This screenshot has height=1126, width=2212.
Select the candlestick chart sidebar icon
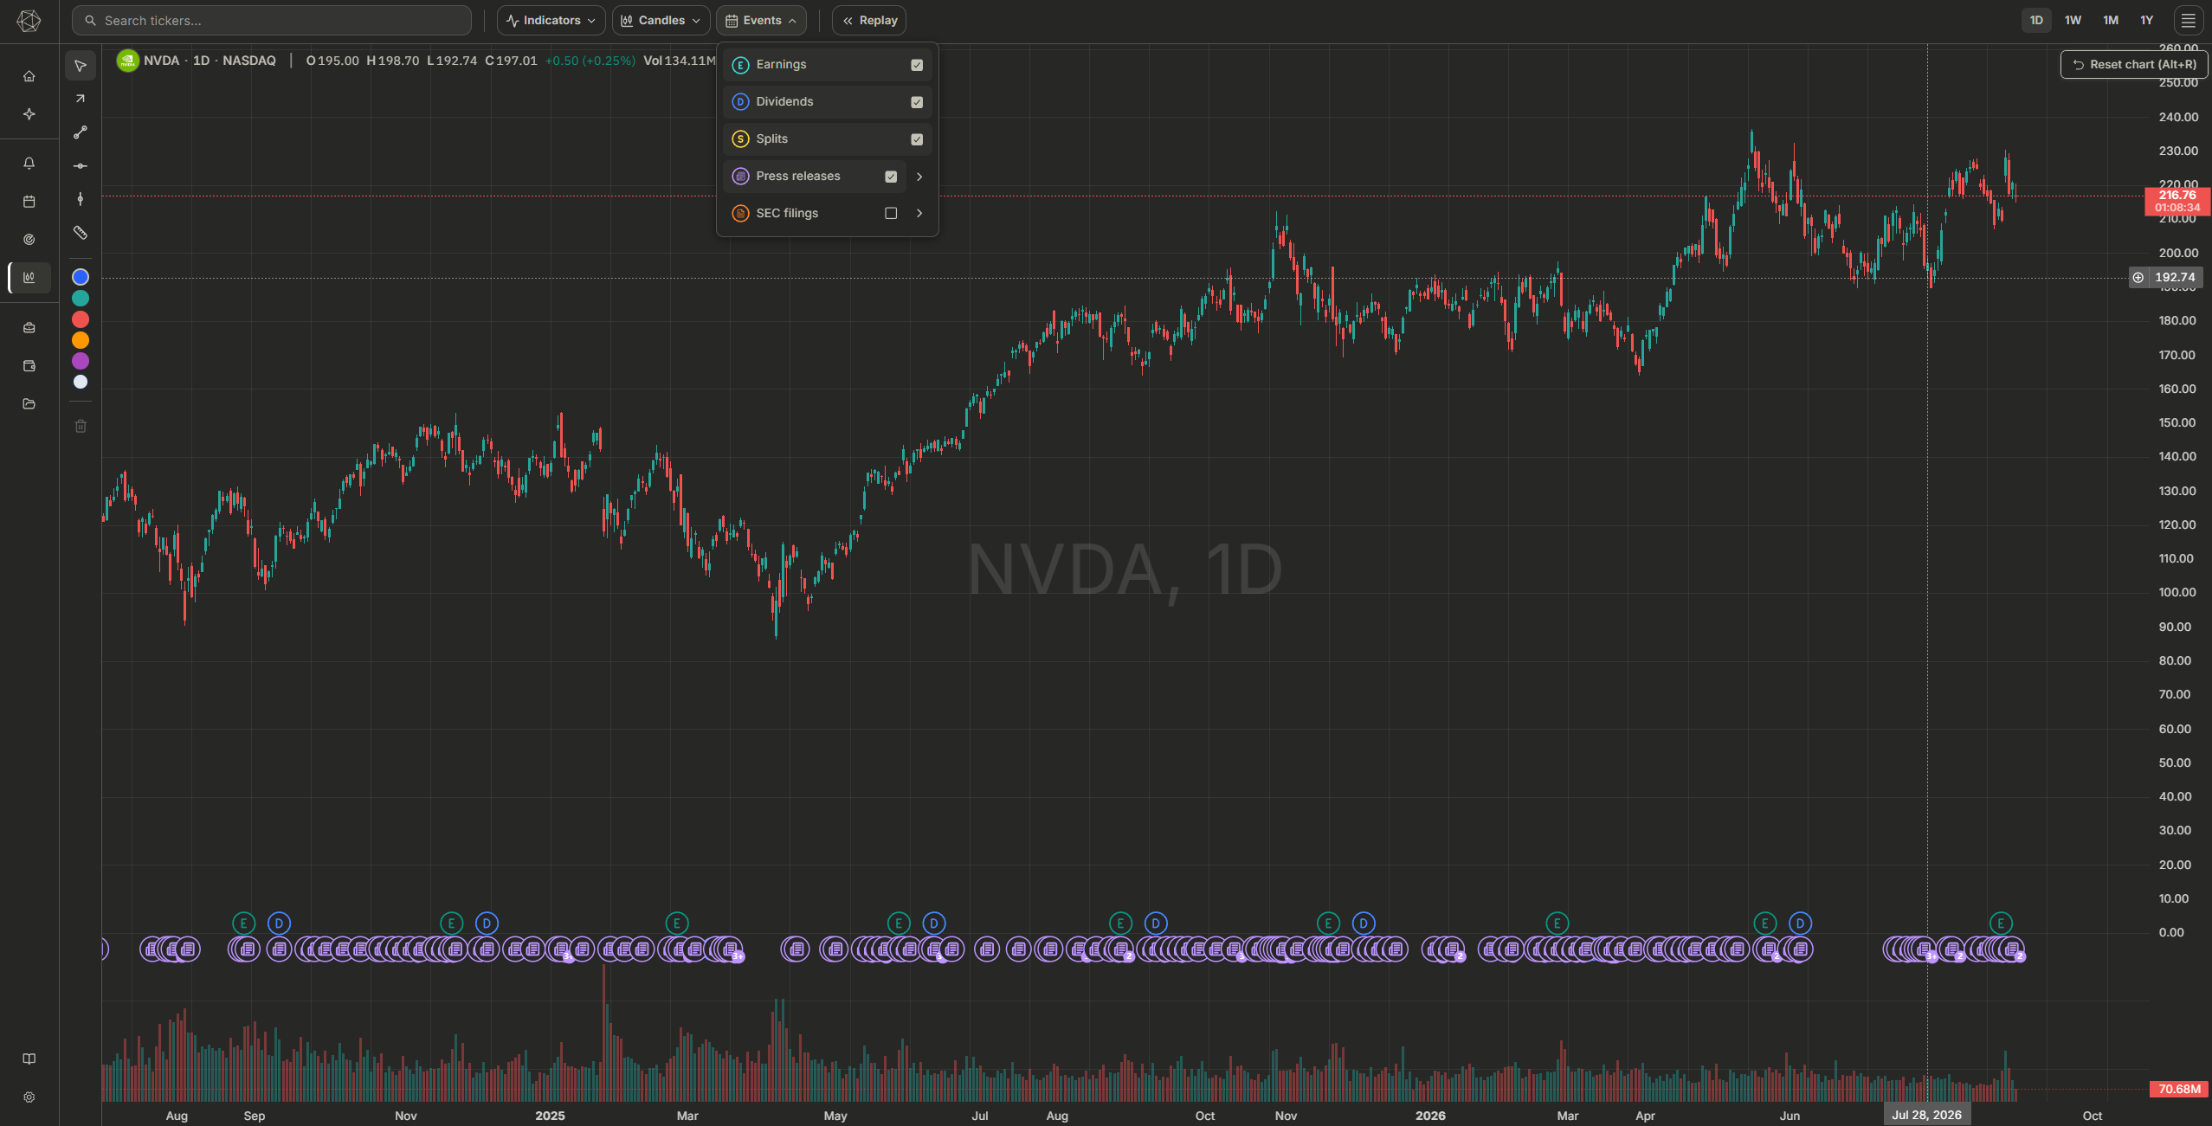[29, 278]
